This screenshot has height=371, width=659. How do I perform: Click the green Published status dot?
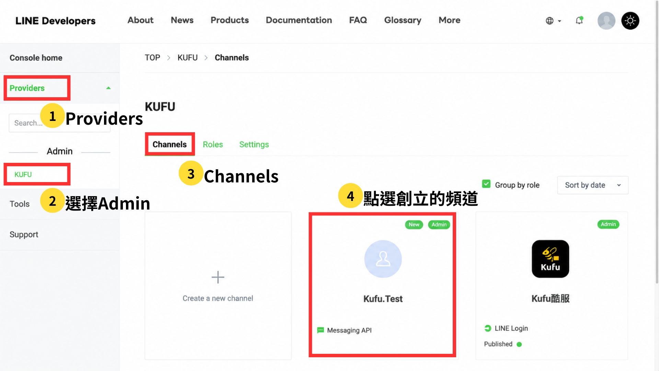(x=519, y=345)
